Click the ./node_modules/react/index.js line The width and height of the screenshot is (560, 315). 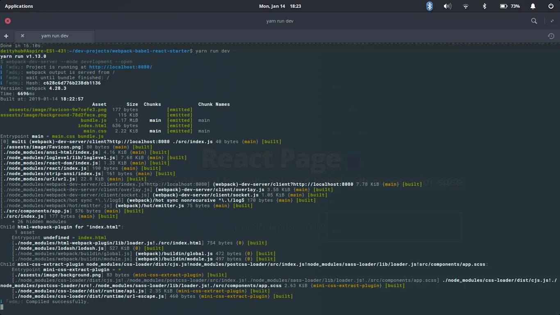click(x=80, y=168)
